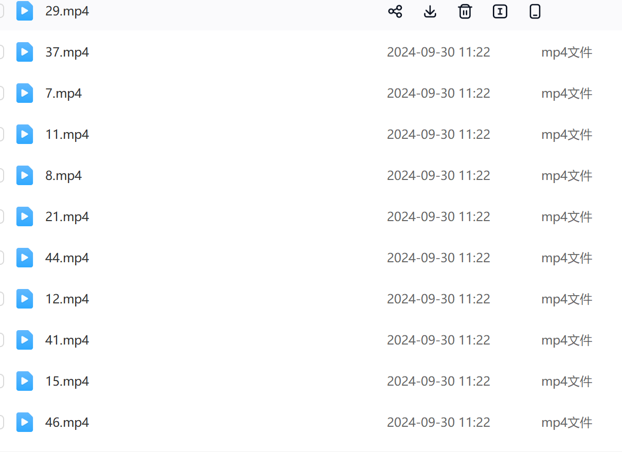This screenshot has width=622, height=452.
Task: Open the file 11.mp4
Action: (67, 134)
